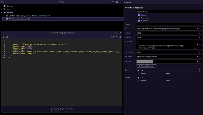203x115 pixels.
Task: Open the Authorization dropdown showing Basic
Action: tap(169, 52)
